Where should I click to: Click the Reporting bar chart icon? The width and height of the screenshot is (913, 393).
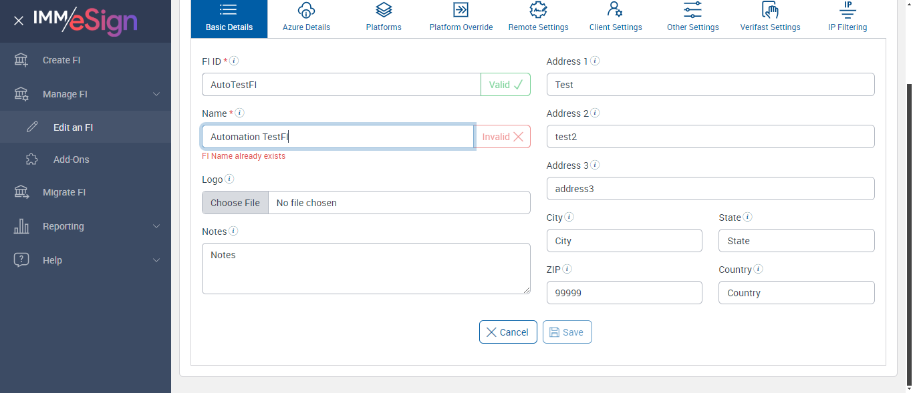21,226
